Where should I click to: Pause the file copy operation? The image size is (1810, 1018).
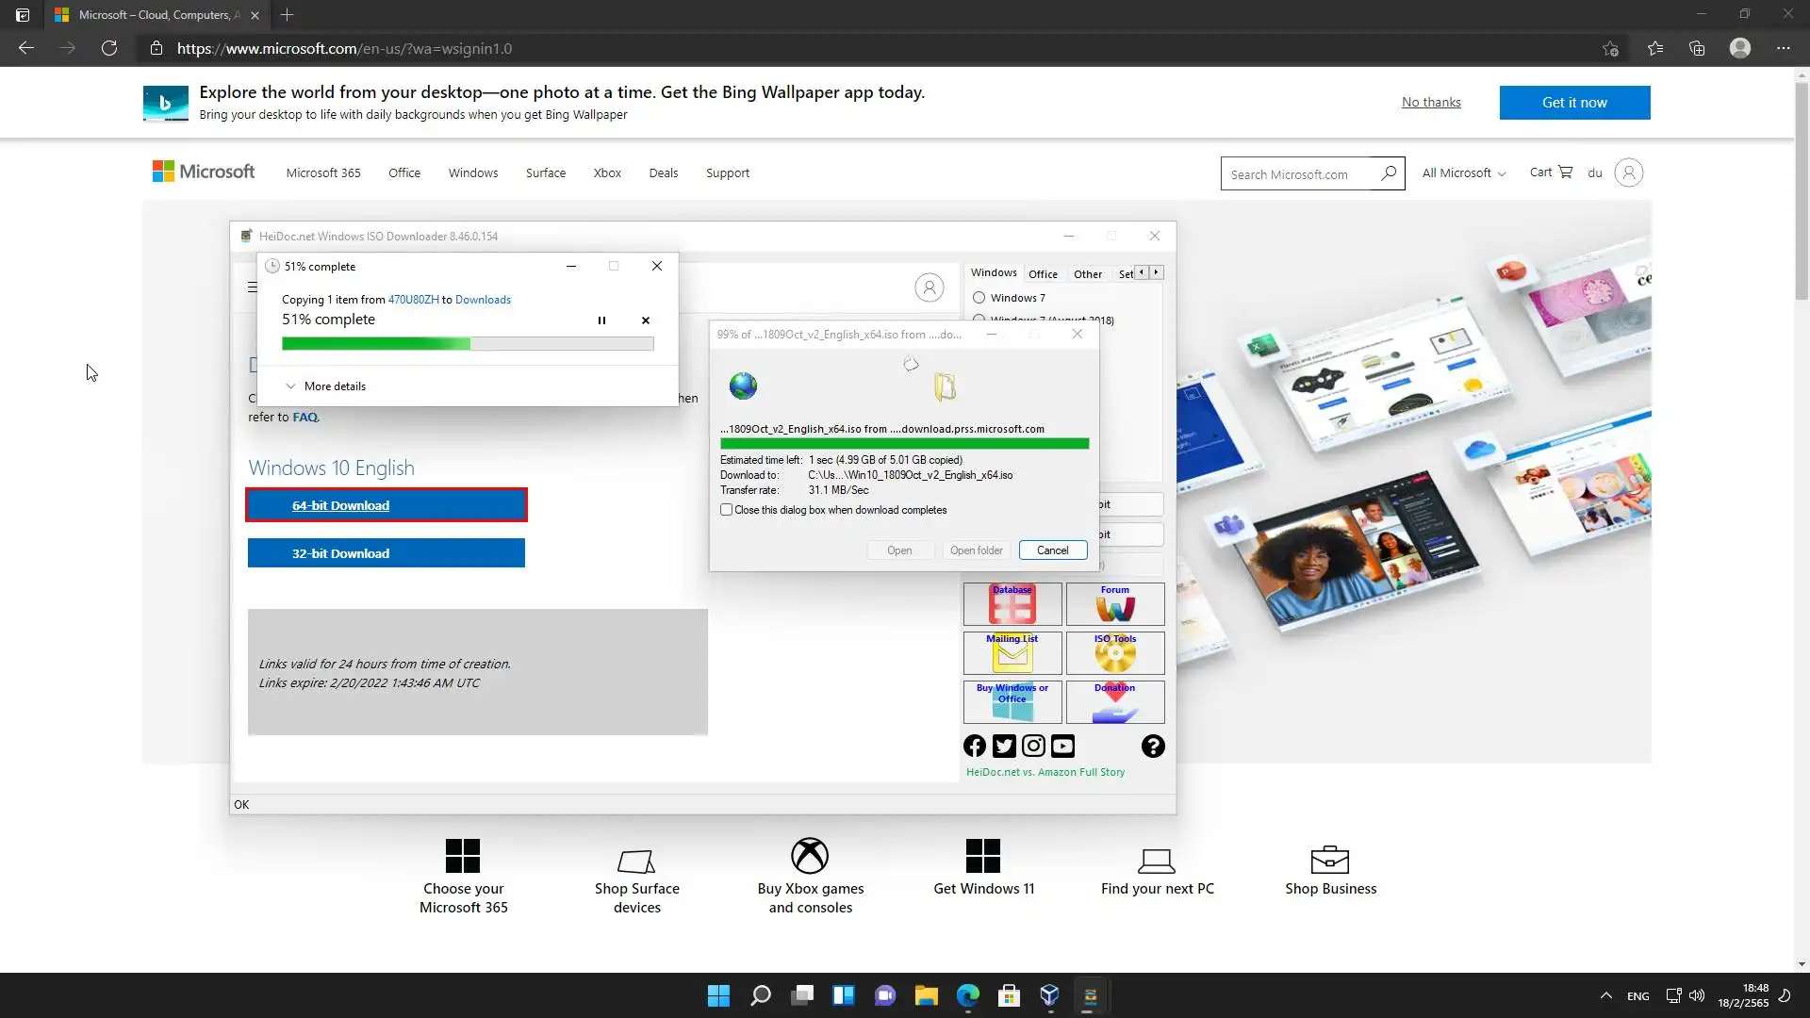[601, 320]
